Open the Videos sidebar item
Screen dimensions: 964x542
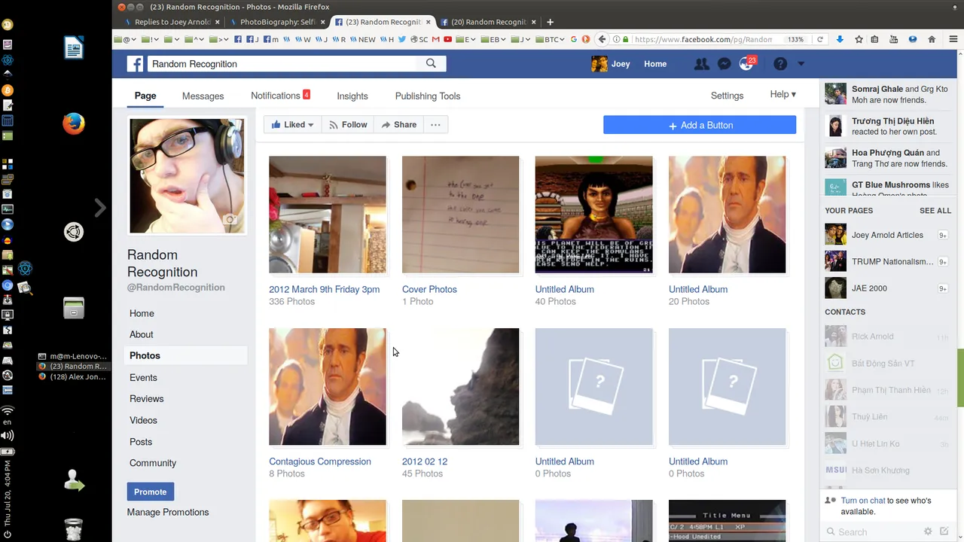[143, 420]
